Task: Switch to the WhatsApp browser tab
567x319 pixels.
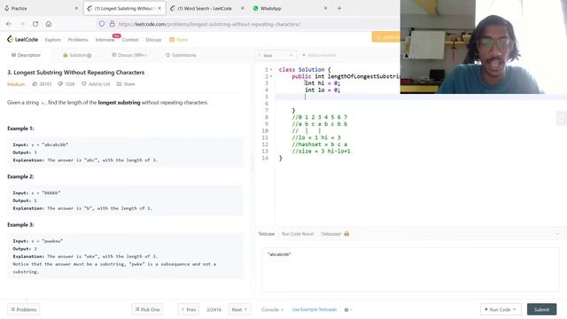Action: [290, 8]
